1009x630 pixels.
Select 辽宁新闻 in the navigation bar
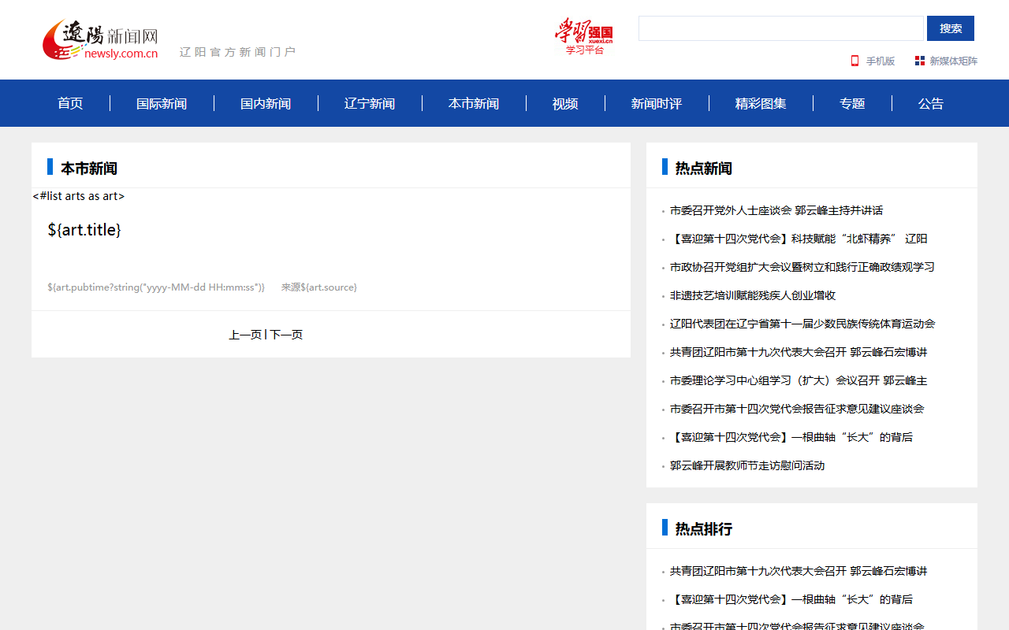[370, 103]
